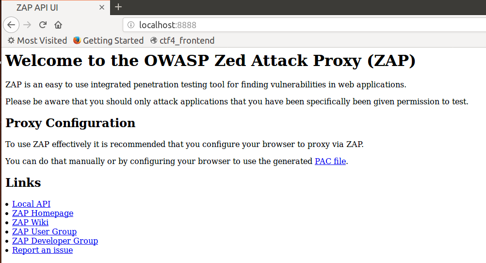Open the PAC file link
486x263 pixels.
[x=330, y=161]
